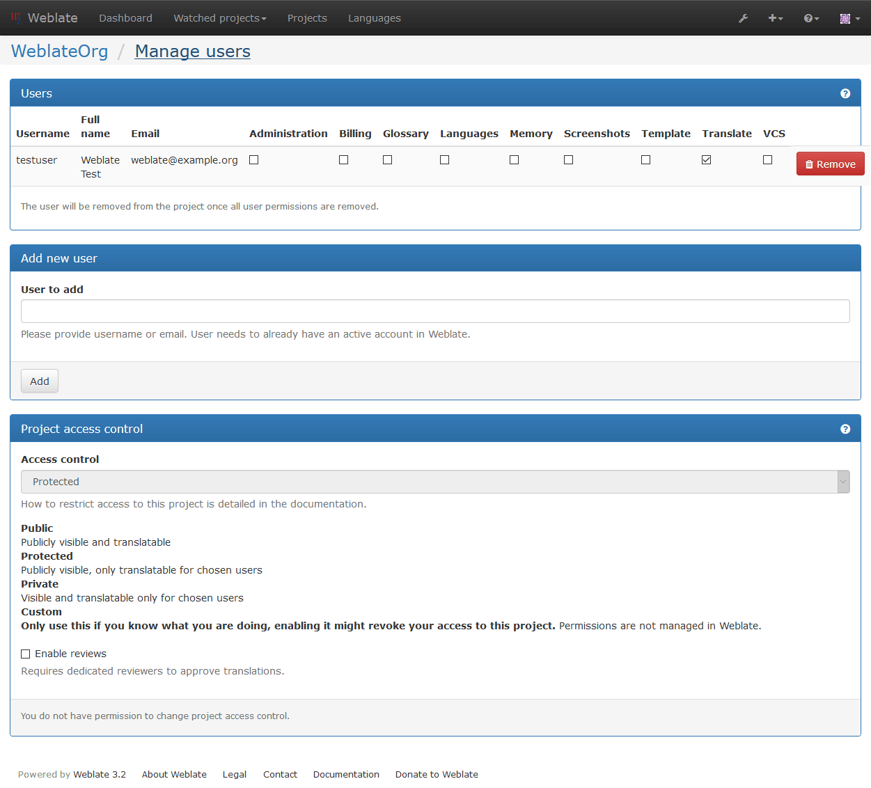Screen dimensions: 871x788
Task: Click the Weblate logo in navbar
Action: [x=44, y=18]
